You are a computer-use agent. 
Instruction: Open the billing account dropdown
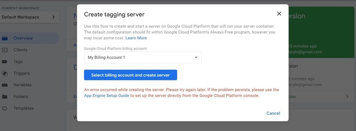[143, 57]
